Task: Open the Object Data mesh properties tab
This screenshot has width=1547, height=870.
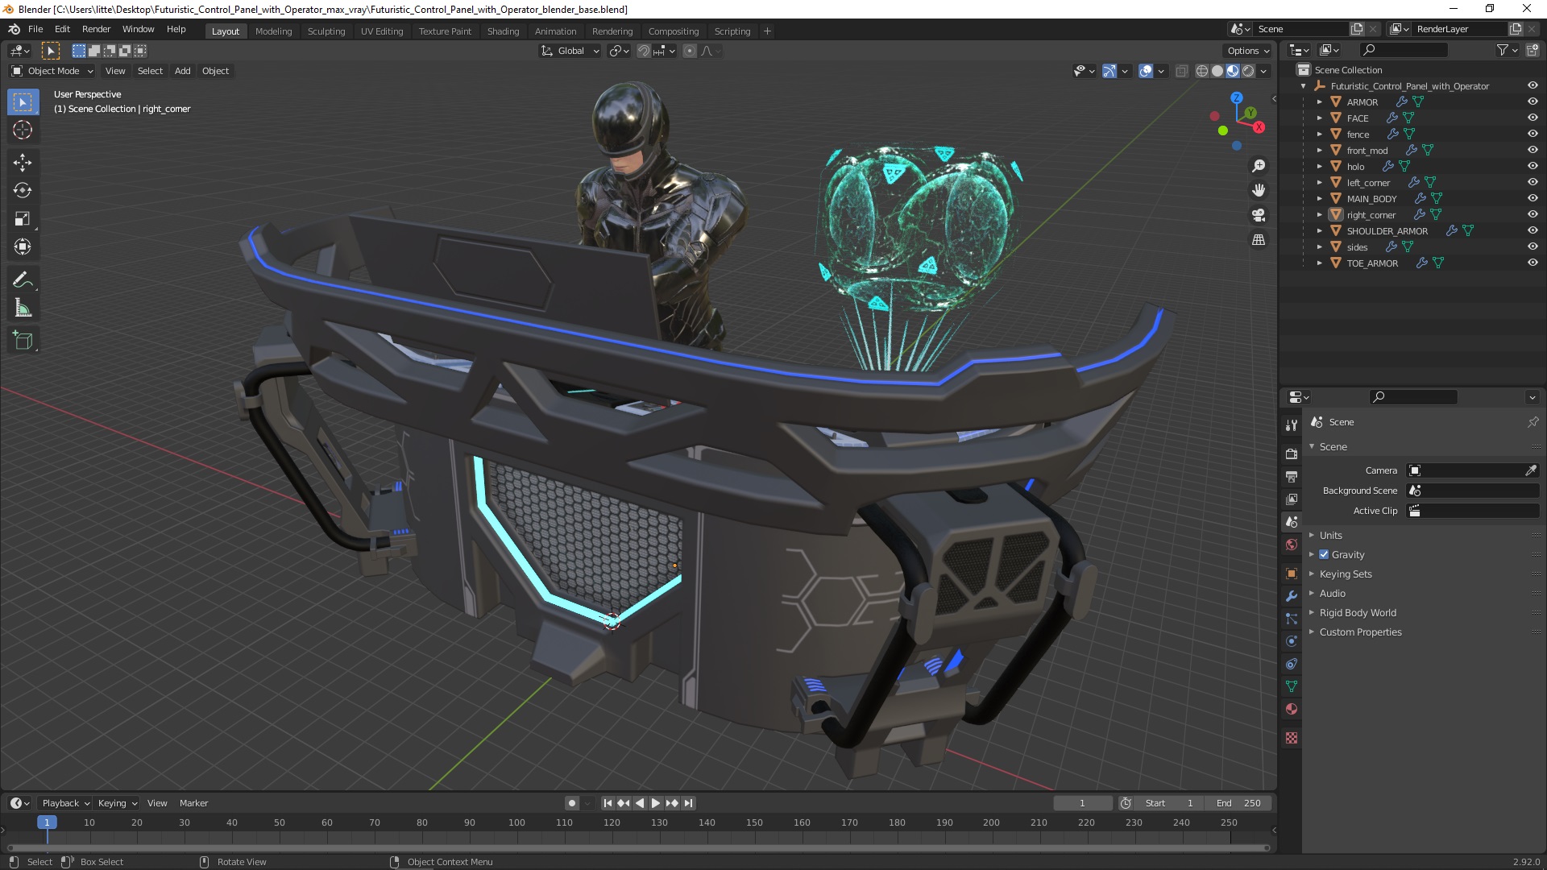Action: pyautogui.click(x=1292, y=686)
